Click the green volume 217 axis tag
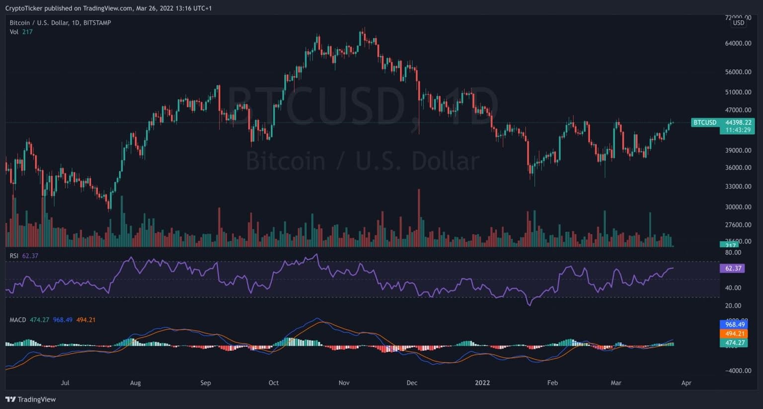The width and height of the screenshot is (763, 409). 730,245
